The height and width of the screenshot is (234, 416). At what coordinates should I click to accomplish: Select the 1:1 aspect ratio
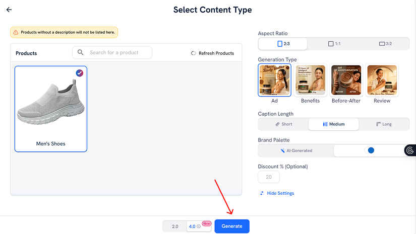pyautogui.click(x=334, y=44)
